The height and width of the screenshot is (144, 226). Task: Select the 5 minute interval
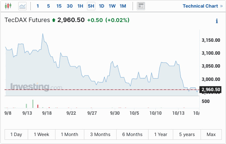[49, 6]
